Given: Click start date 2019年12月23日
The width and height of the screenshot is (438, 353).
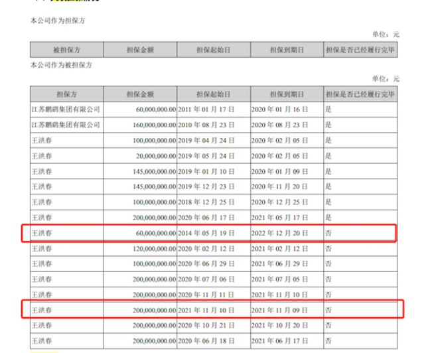Looking at the screenshot, I should point(206,186).
